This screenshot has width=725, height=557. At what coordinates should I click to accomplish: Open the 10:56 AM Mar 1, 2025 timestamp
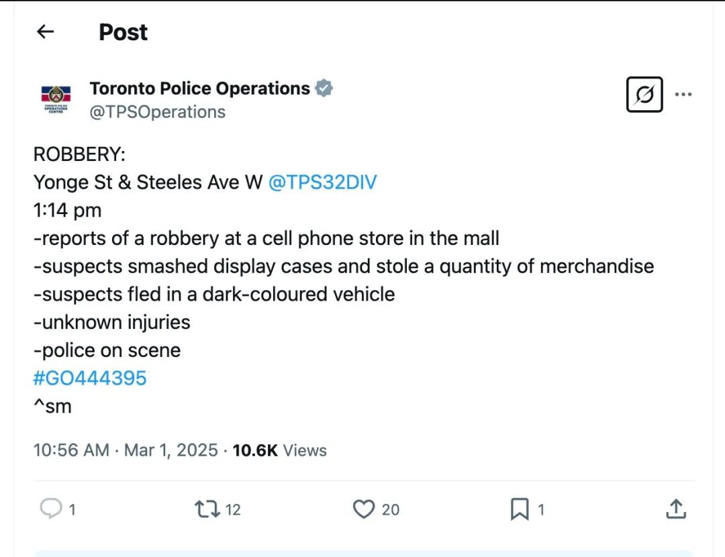click(126, 450)
